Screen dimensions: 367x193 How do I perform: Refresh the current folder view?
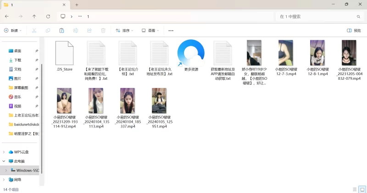click(x=48, y=17)
